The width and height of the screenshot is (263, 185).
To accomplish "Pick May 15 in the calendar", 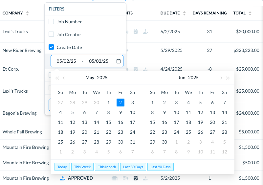I will tap(108, 122).
